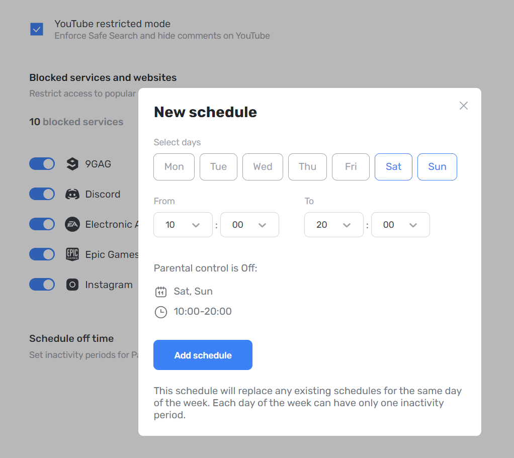514x458 pixels.
Task: Deselect the Sat day button
Action: pyautogui.click(x=393, y=167)
